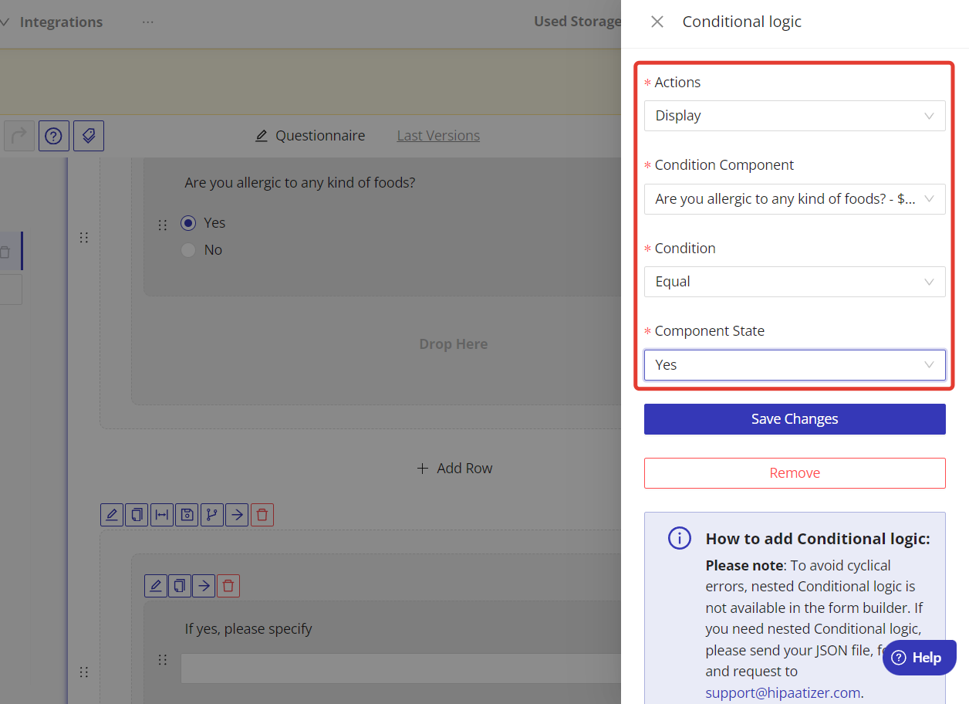Click the tags icon in top toolbar

(x=89, y=136)
